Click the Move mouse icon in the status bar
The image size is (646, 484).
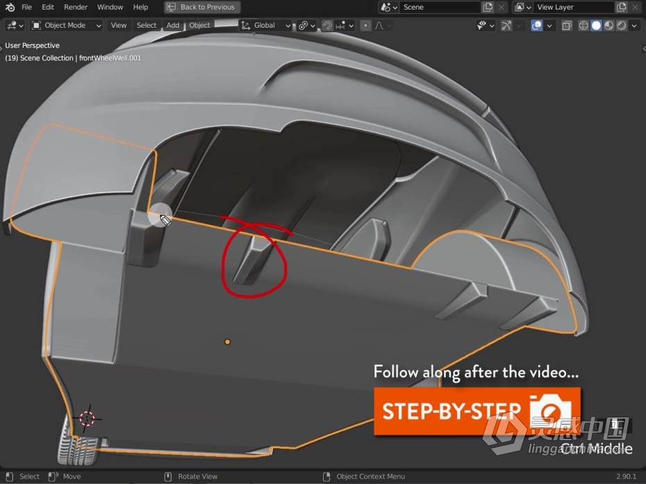click(x=53, y=476)
